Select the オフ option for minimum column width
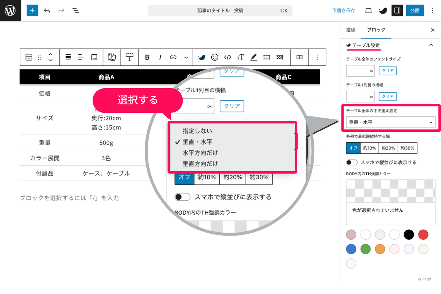Viewport: 441px width, 294px height. pyautogui.click(x=353, y=148)
